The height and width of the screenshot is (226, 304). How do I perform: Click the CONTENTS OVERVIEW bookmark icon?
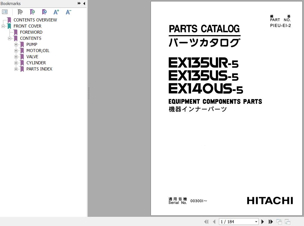pyautogui.click(x=9, y=20)
